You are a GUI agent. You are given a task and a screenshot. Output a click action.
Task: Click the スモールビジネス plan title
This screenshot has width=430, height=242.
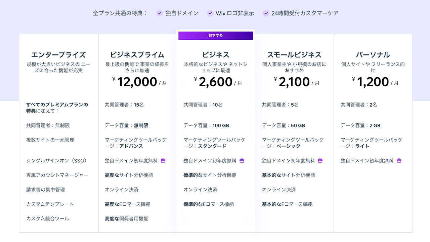coord(294,55)
